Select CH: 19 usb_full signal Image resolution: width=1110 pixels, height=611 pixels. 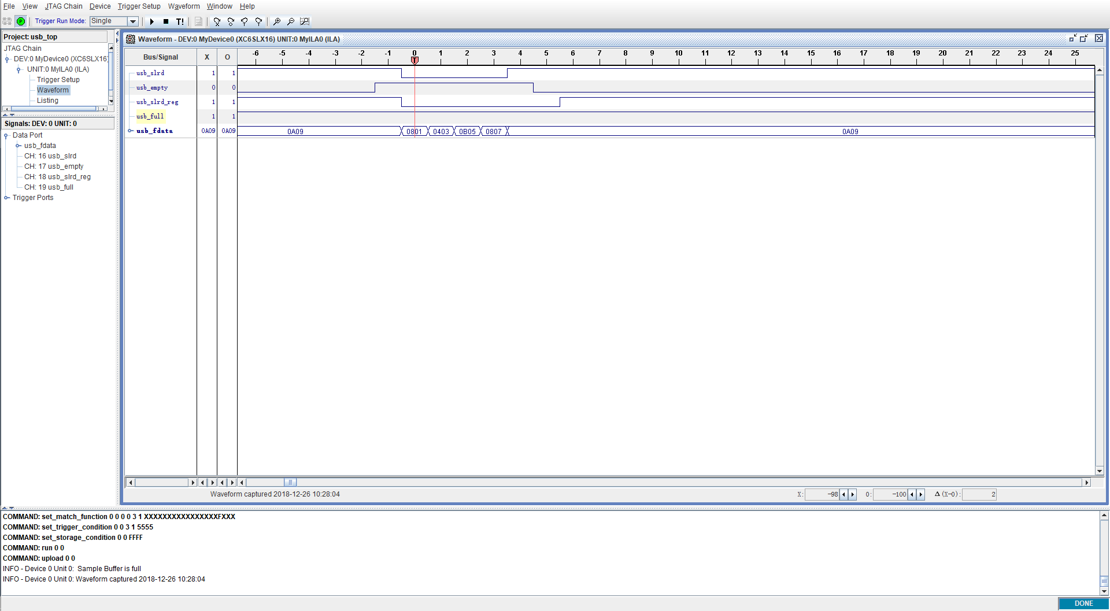tap(49, 187)
